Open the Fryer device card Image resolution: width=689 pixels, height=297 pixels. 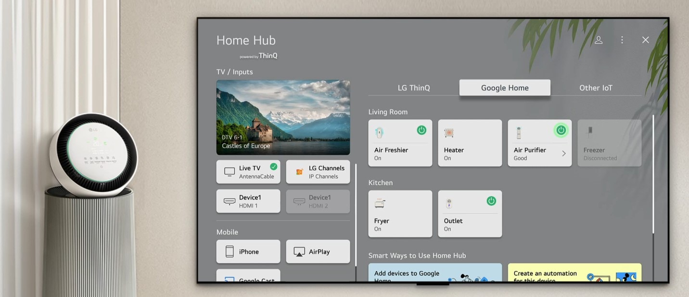point(400,214)
